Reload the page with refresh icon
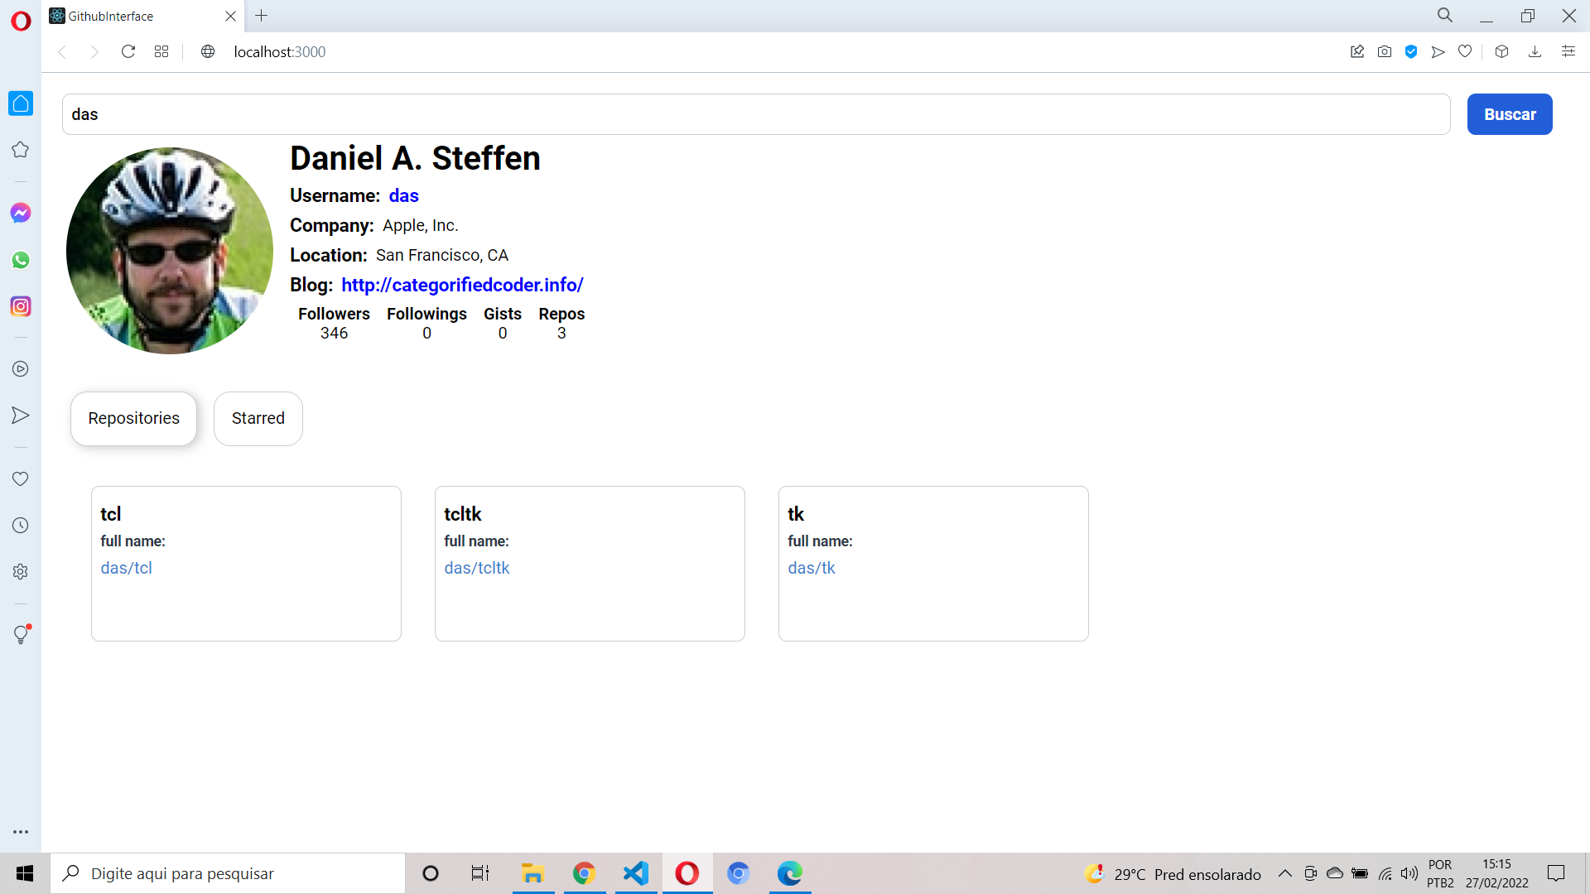Viewport: 1590px width, 894px height. (128, 51)
